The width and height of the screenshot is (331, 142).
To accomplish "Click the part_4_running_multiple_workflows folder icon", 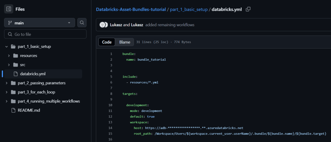I will click(x=13, y=101).
